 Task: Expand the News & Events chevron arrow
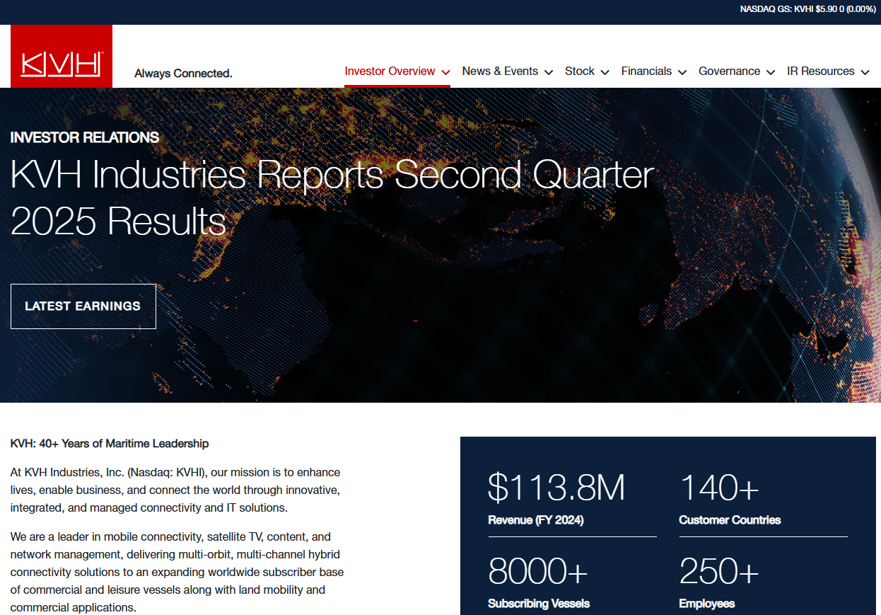click(549, 72)
